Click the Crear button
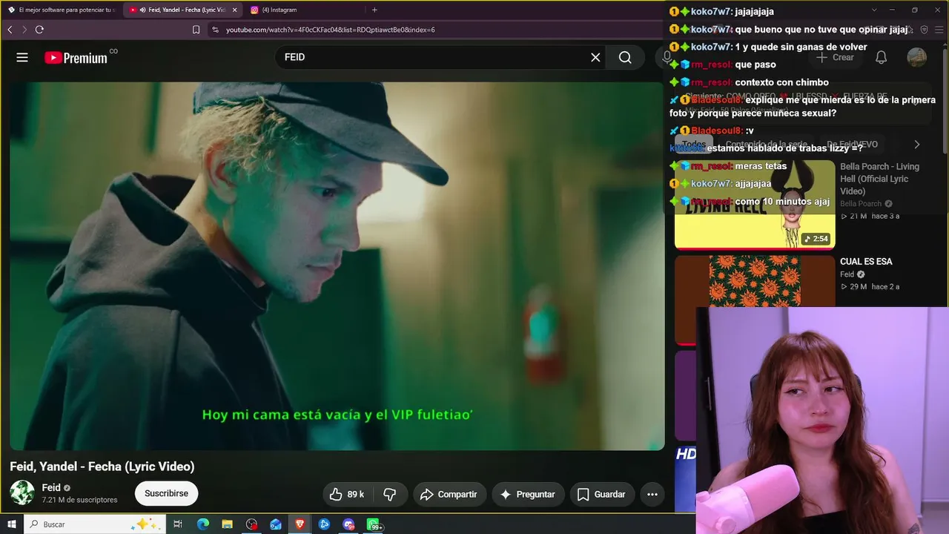The width and height of the screenshot is (949, 534). click(x=835, y=57)
